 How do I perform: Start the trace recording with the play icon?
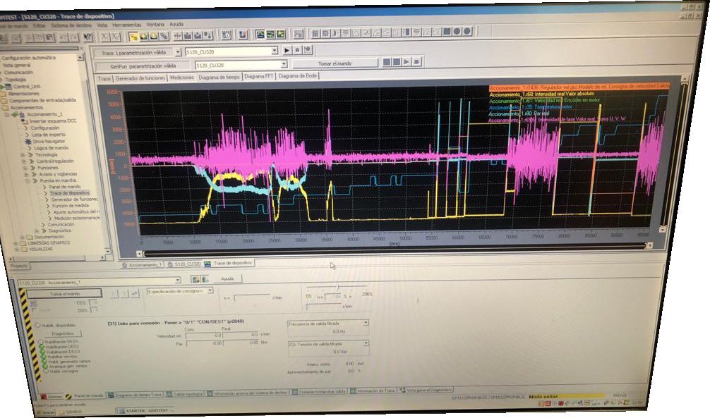pyautogui.click(x=286, y=50)
